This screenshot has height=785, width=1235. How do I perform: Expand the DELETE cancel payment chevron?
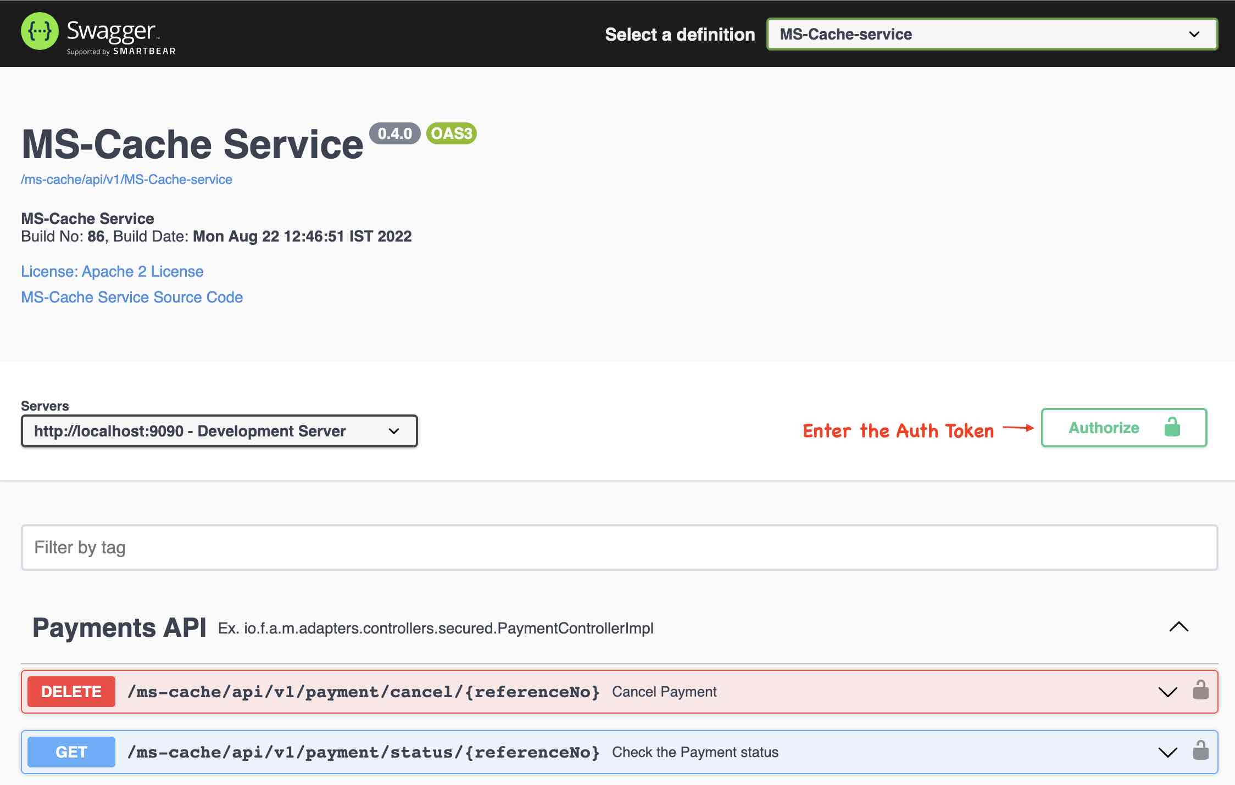coord(1167,692)
